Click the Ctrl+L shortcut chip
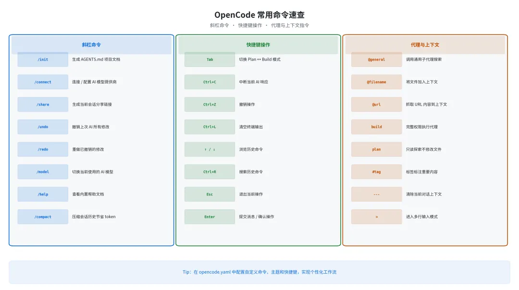 (x=210, y=127)
